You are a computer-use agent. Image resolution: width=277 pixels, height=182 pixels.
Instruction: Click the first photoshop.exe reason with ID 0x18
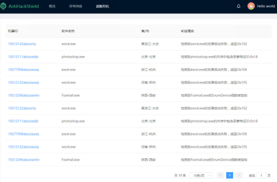point(219,57)
